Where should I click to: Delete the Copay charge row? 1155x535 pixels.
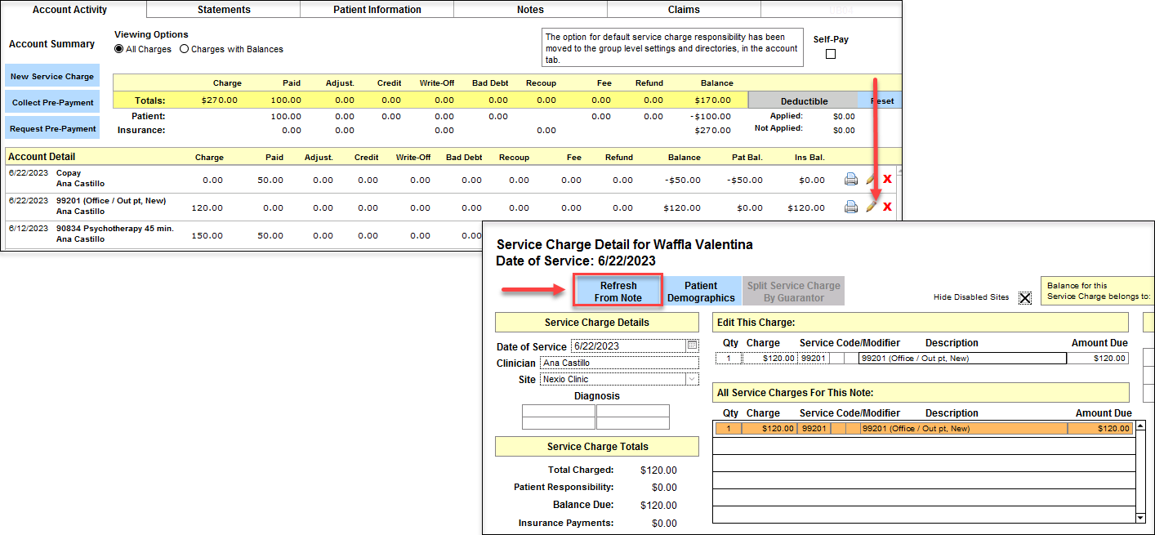pos(887,180)
